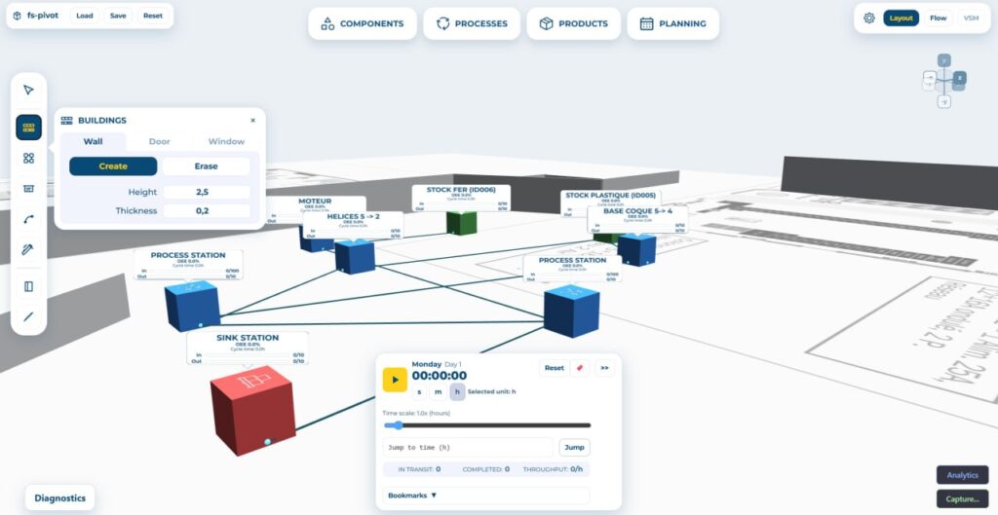The height and width of the screenshot is (515, 998).
Task: Select hours as time unit
Action: pos(457,391)
